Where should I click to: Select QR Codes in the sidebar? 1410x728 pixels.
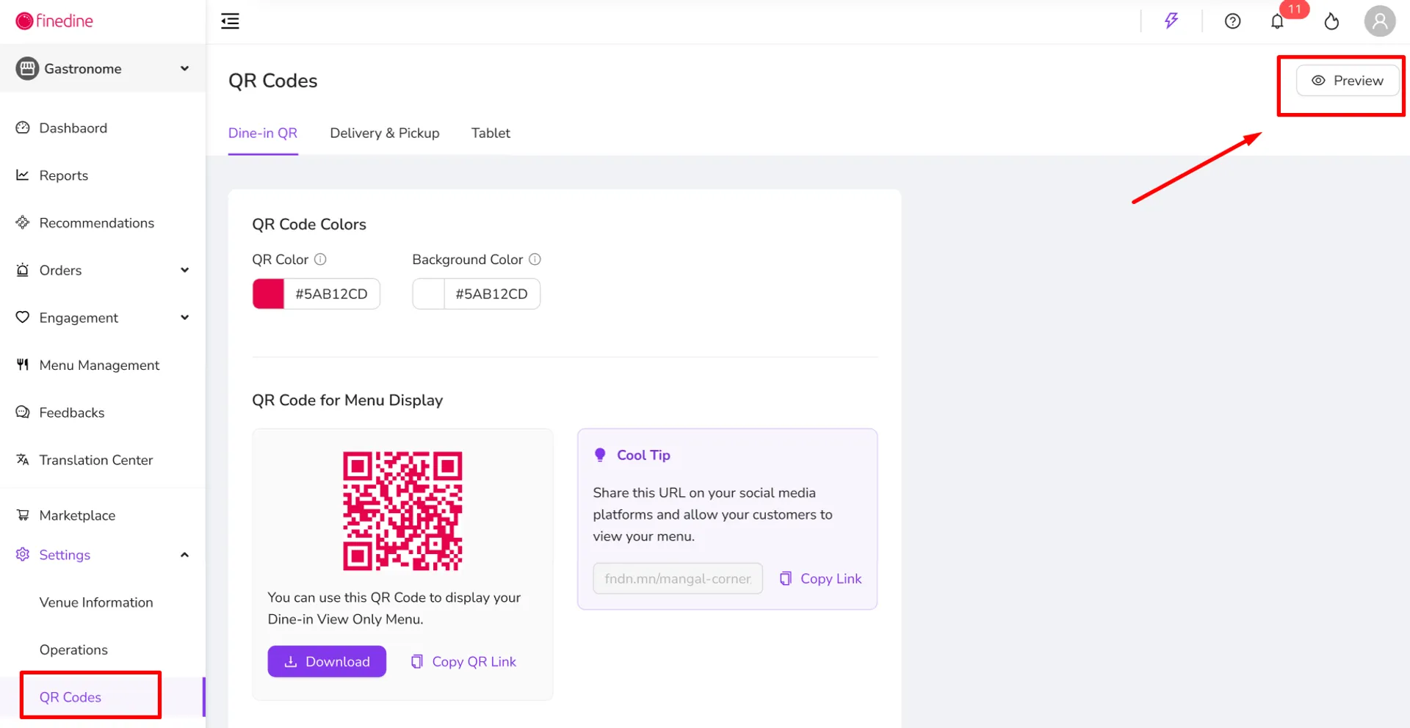[70, 697]
